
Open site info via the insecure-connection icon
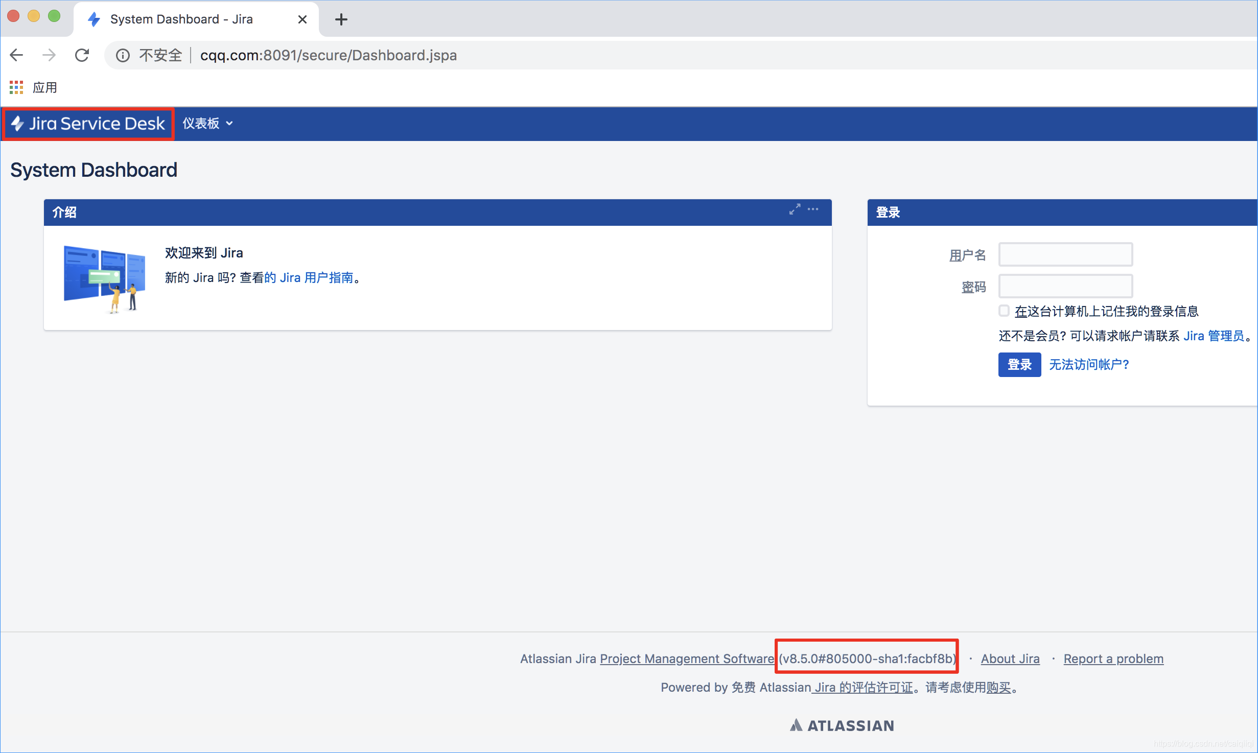[123, 55]
